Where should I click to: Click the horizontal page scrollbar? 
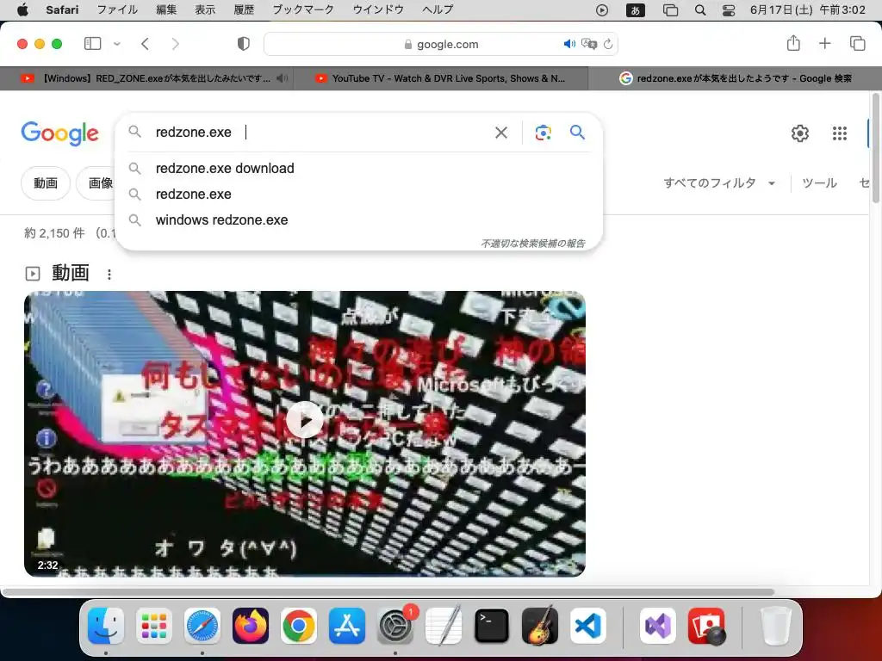pyautogui.click(x=388, y=592)
